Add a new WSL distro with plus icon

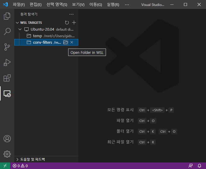[x=74, y=23]
